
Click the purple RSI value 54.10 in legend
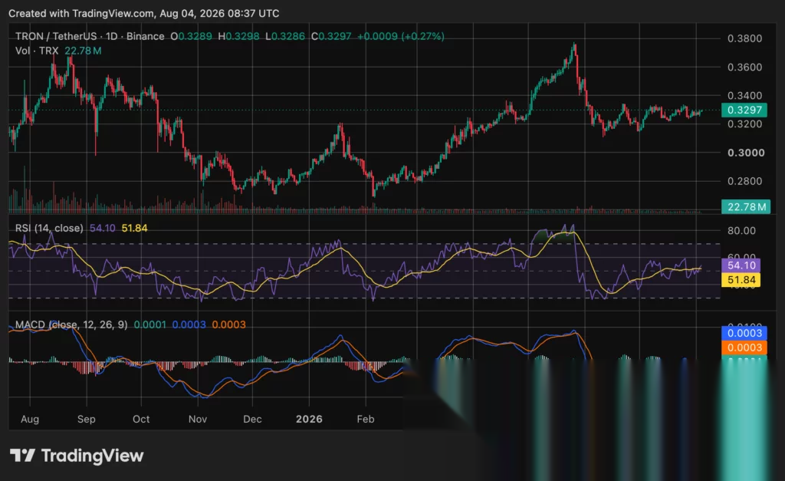click(x=102, y=228)
